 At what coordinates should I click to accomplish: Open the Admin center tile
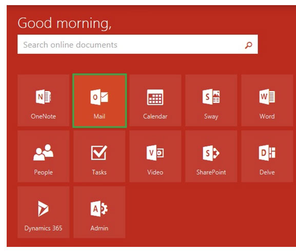pos(100,212)
